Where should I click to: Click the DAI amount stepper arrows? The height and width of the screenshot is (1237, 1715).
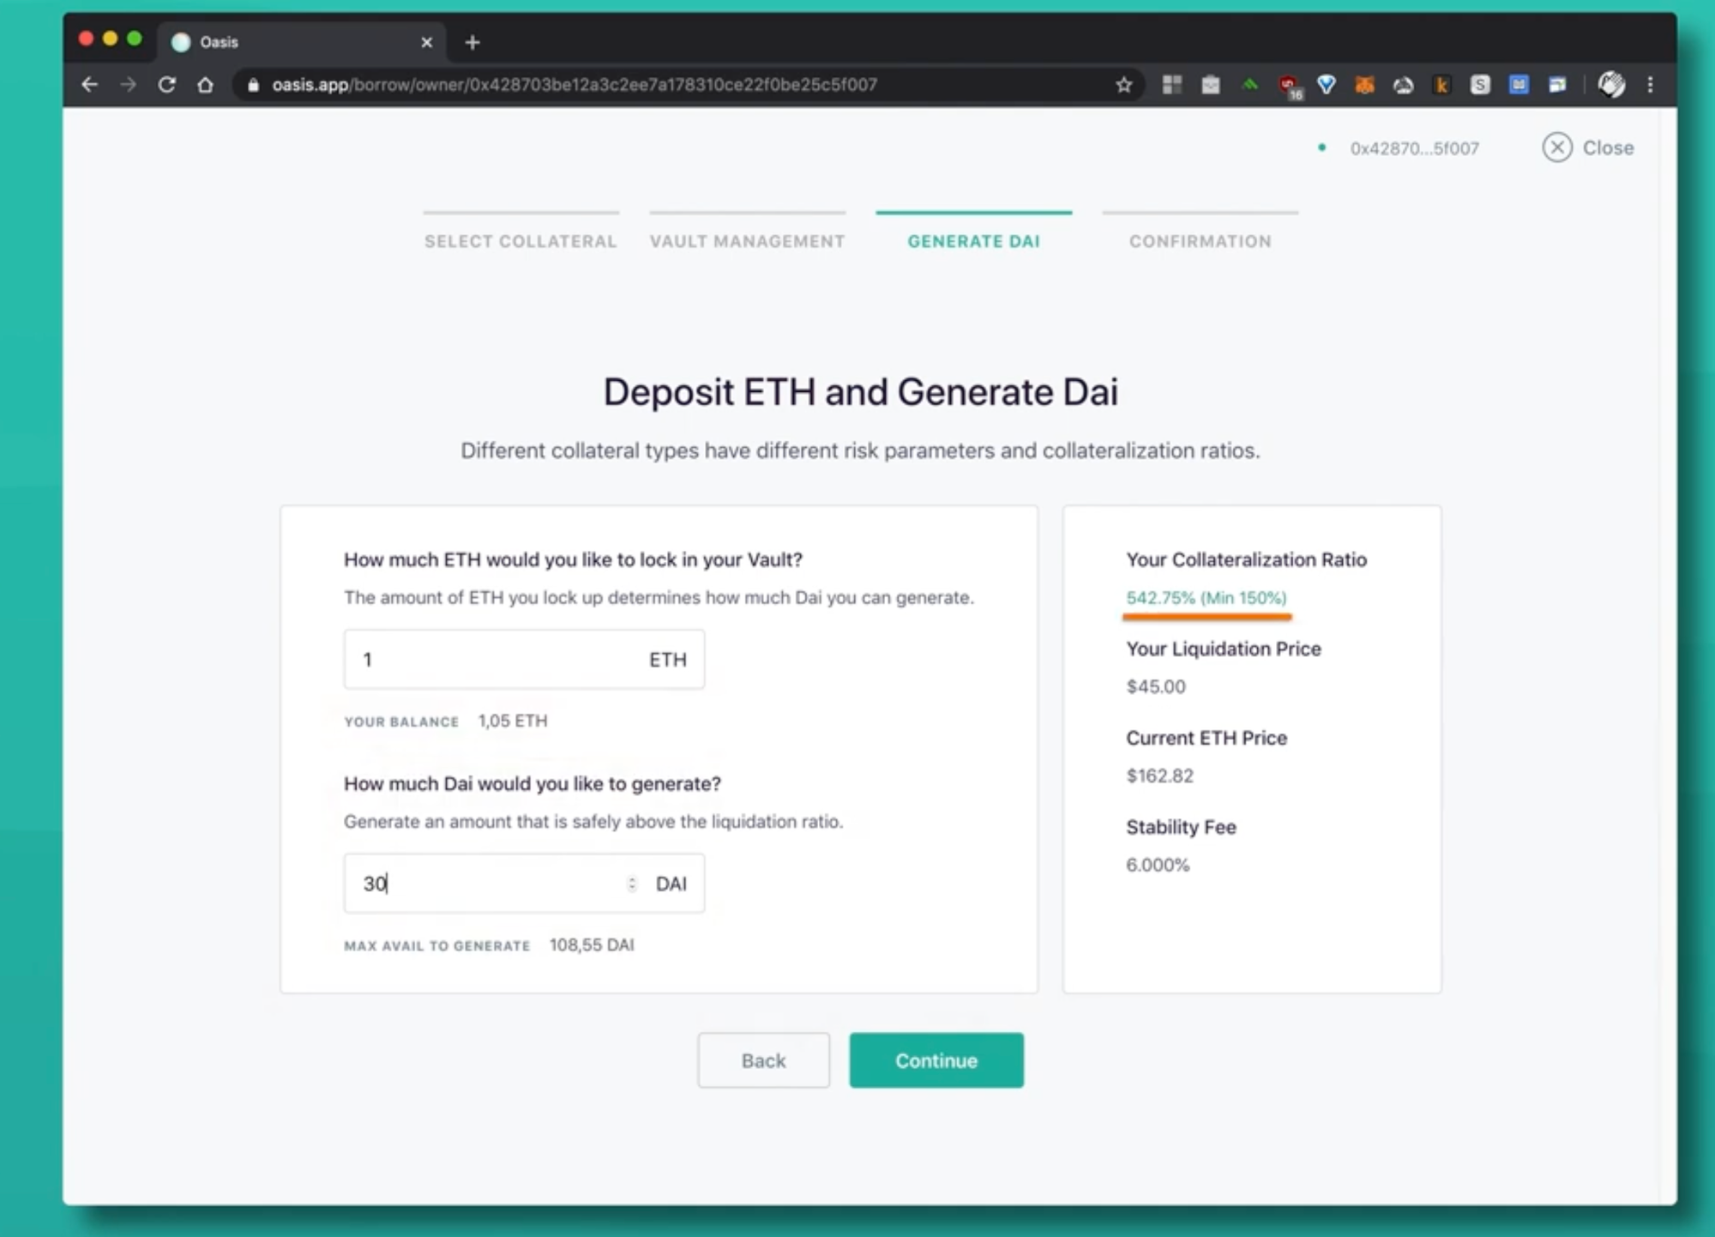click(x=632, y=884)
